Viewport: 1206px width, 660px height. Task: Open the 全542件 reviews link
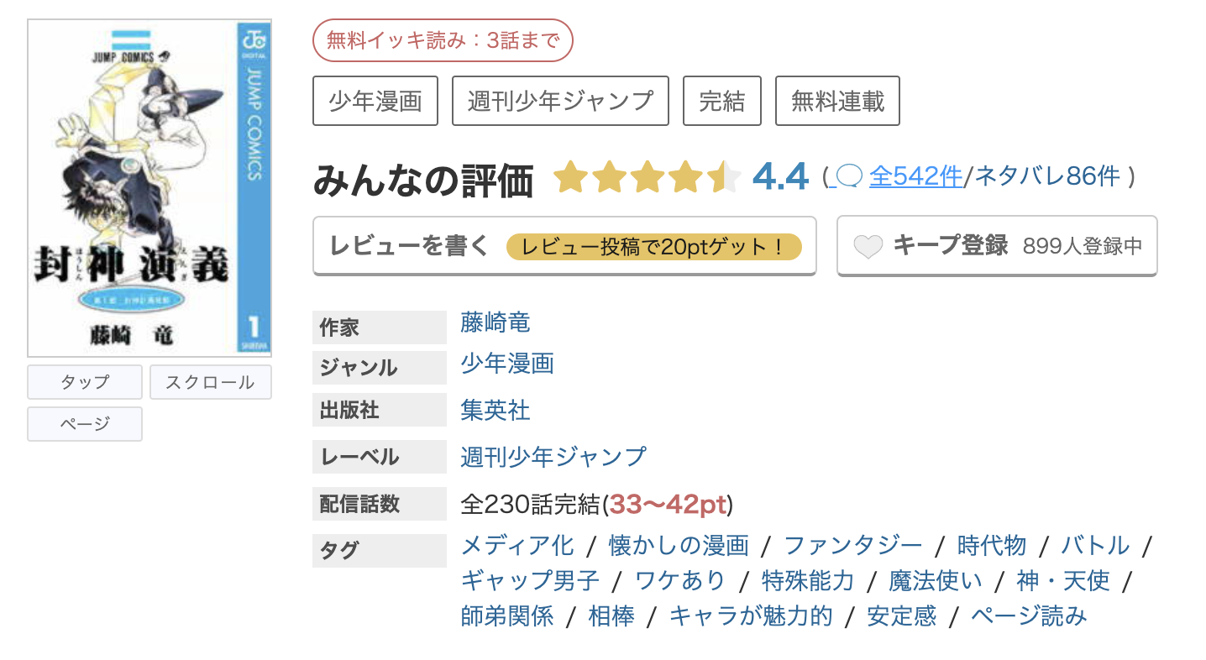[x=915, y=177]
